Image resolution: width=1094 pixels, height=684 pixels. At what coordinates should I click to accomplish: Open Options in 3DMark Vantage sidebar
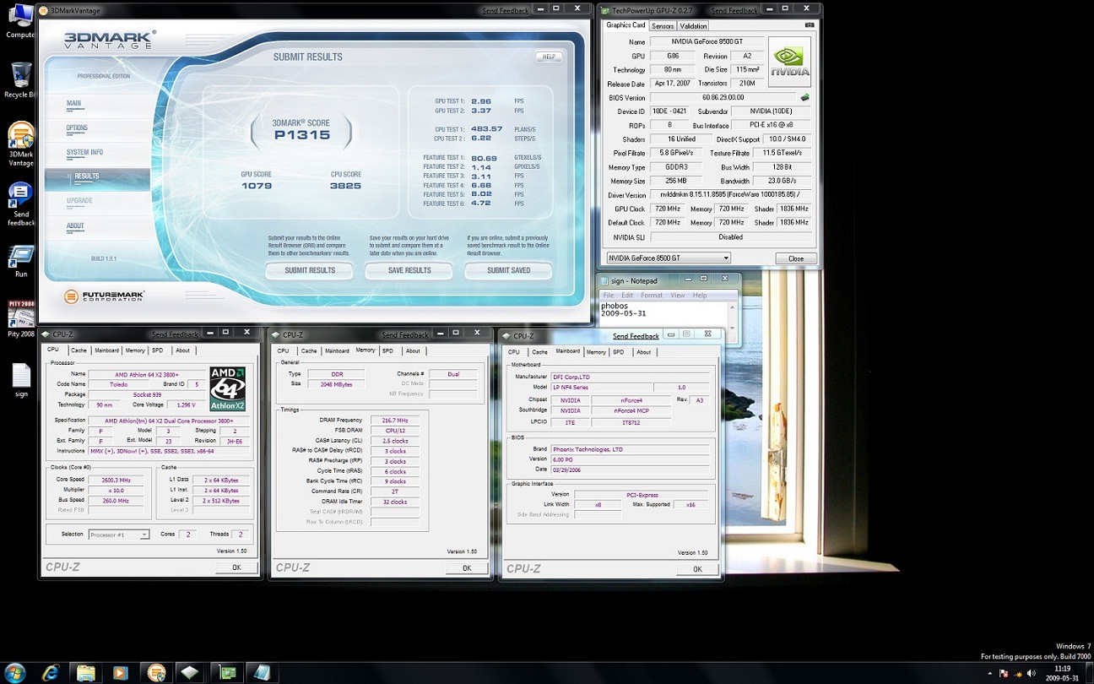coord(77,128)
